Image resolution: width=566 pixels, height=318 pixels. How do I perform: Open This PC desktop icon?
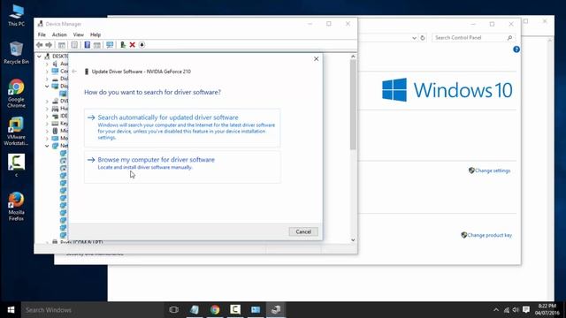click(16, 16)
